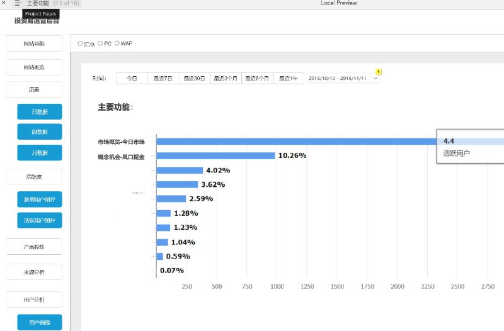Image resolution: width=504 pixels, height=331 pixels.
Task: Select the WAP radio button
Action: click(117, 43)
